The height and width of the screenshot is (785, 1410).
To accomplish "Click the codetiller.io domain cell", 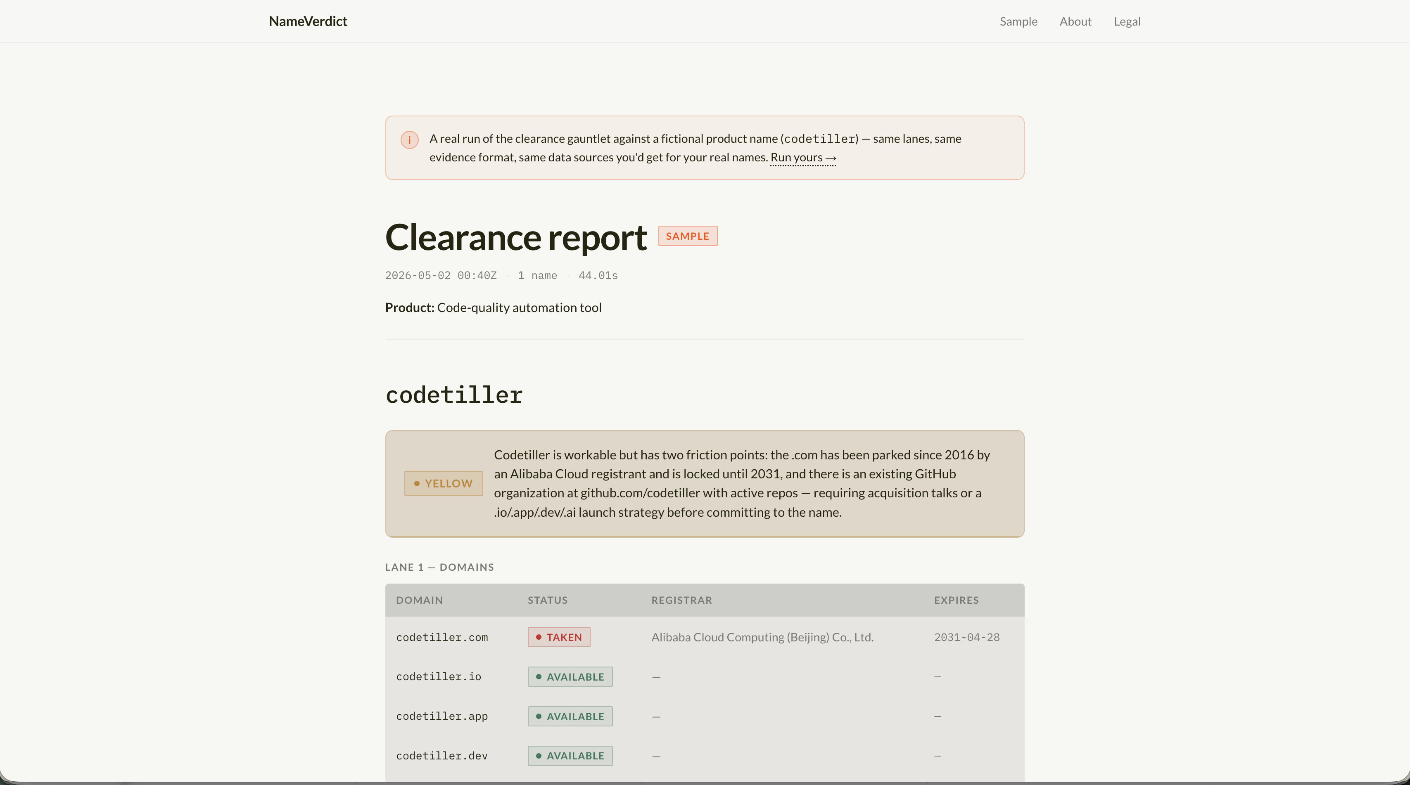I will (x=439, y=677).
